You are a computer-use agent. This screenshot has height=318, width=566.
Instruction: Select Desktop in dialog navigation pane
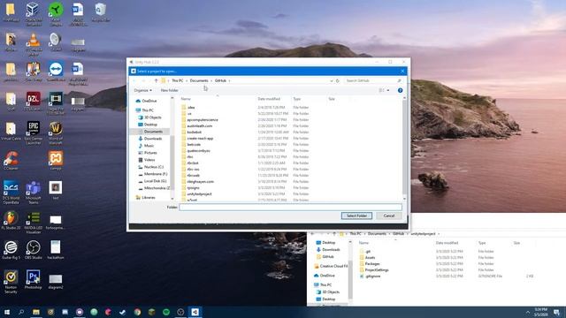[x=150, y=125]
